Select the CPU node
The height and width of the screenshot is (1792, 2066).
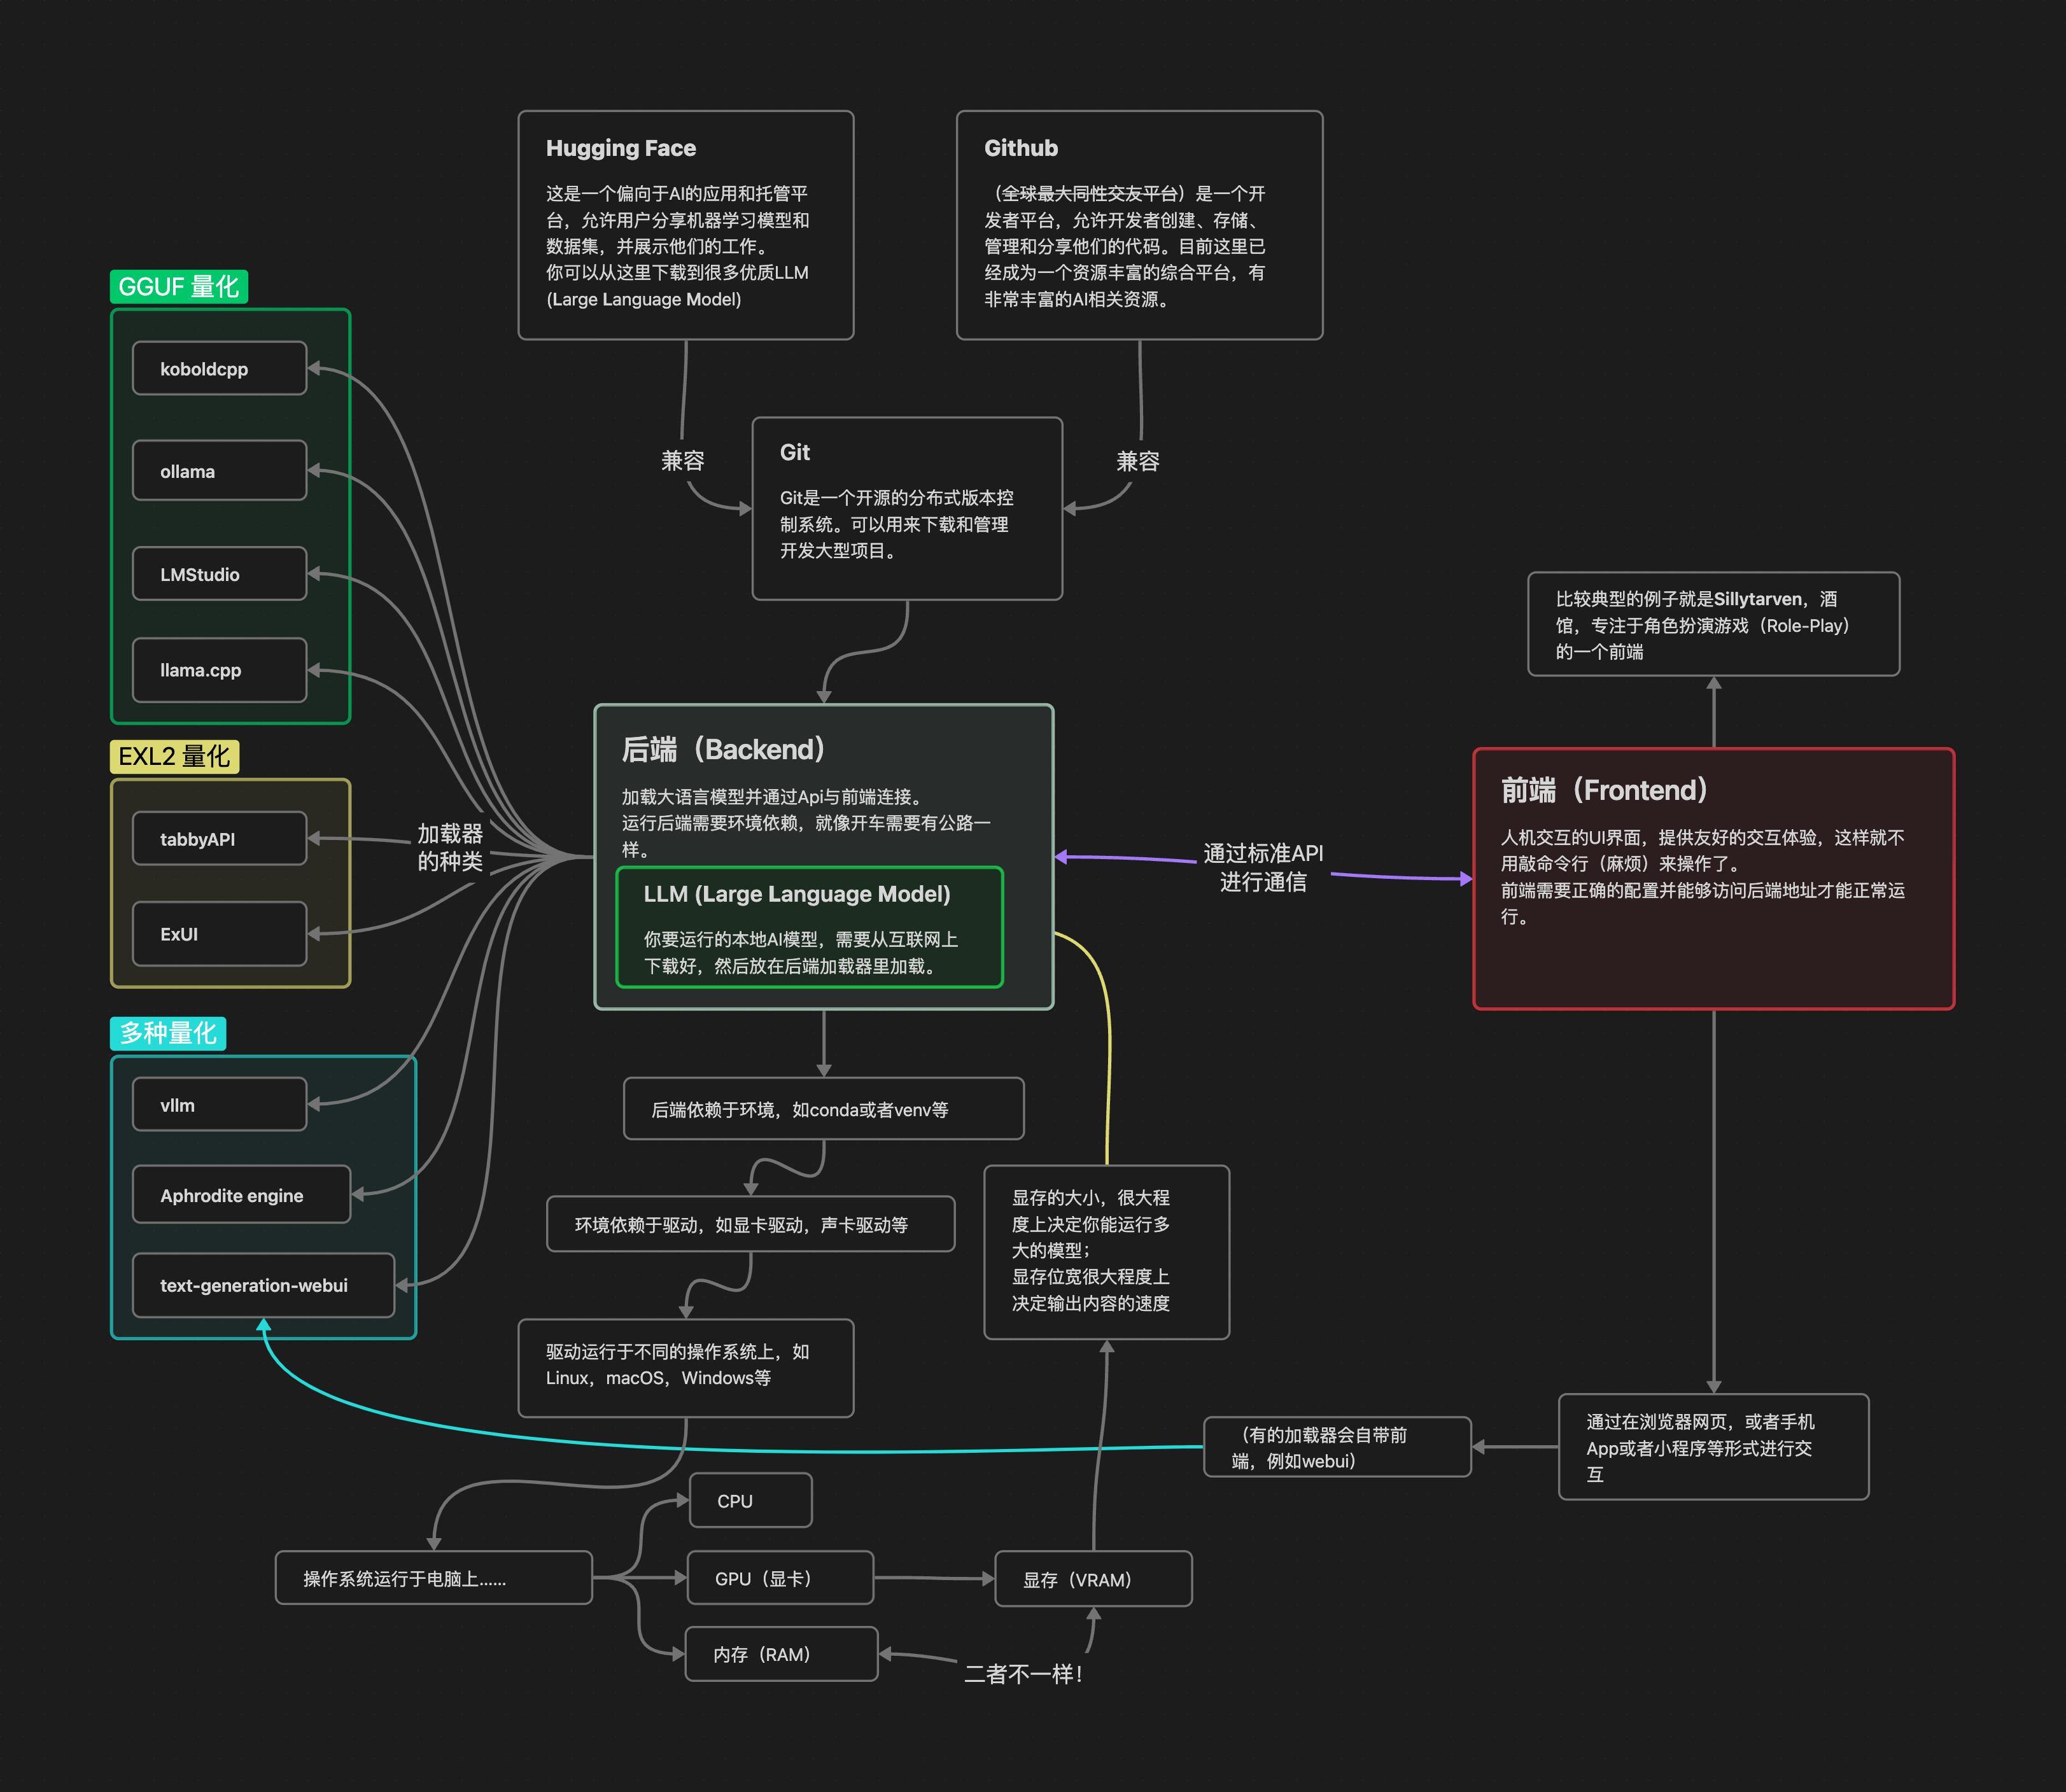pyautogui.click(x=751, y=1500)
